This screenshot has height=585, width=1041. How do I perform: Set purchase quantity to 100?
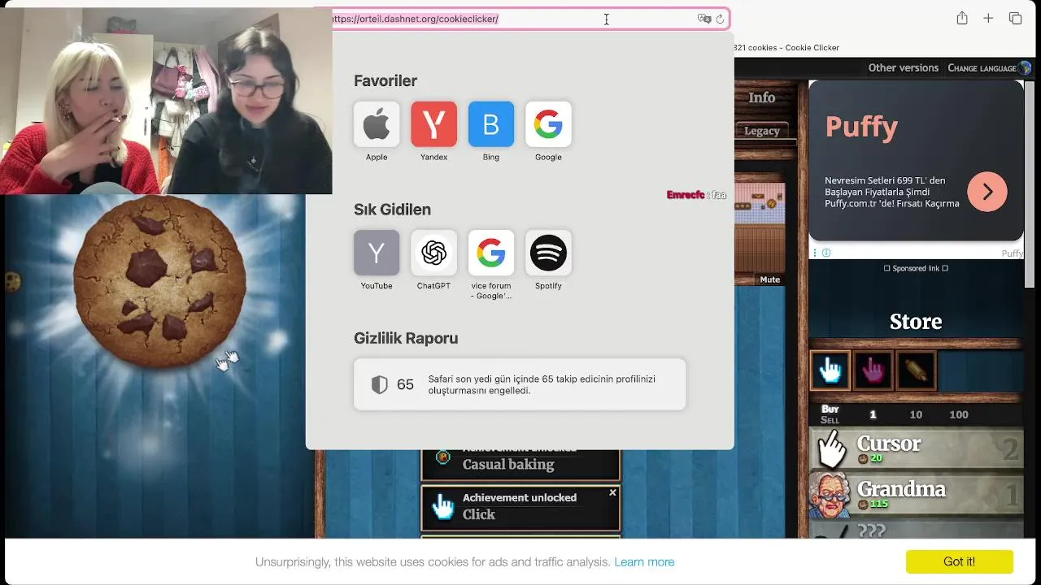[x=959, y=414]
